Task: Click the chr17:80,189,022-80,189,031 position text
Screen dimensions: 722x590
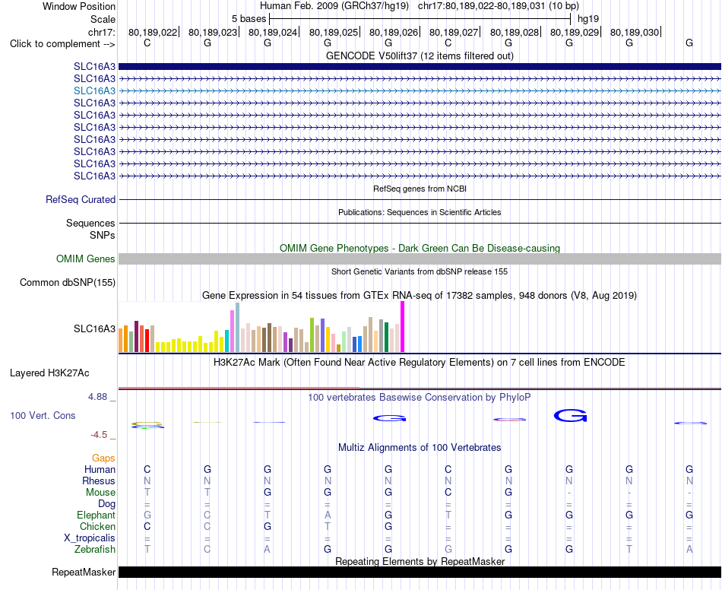Action: coord(481,6)
